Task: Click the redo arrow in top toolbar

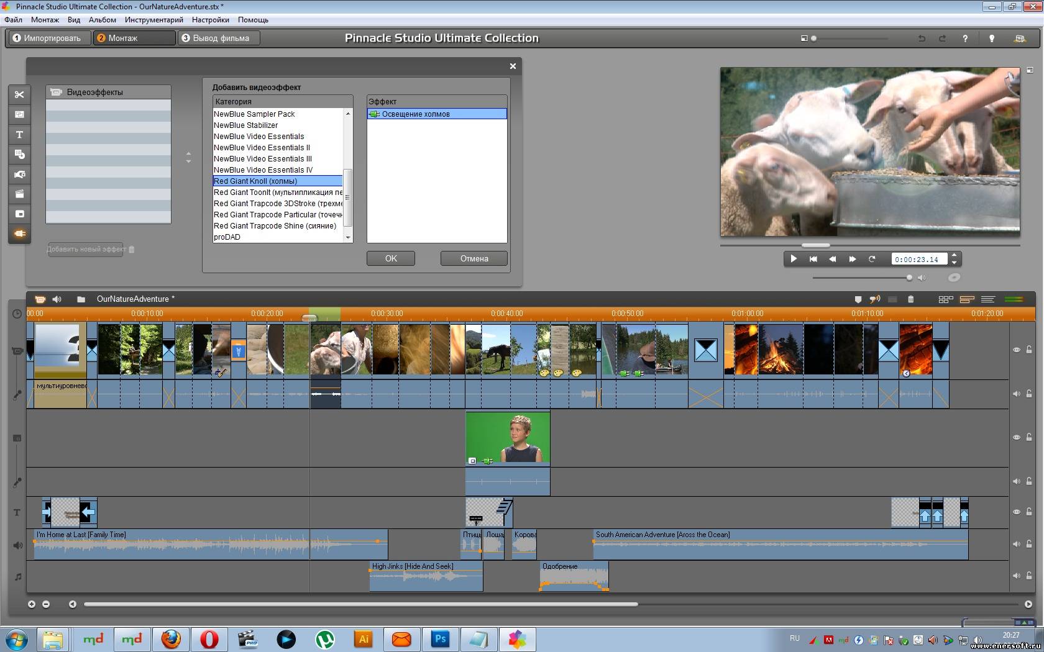Action: 943,38
